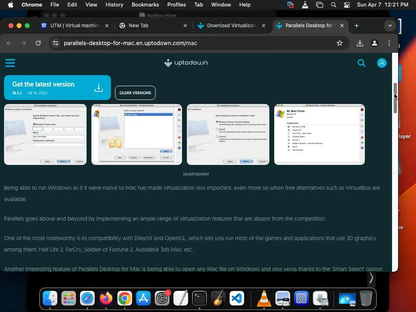Open the Chrome menu in menu bar
This screenshot has width=416, height=312.
click(32, 4)
